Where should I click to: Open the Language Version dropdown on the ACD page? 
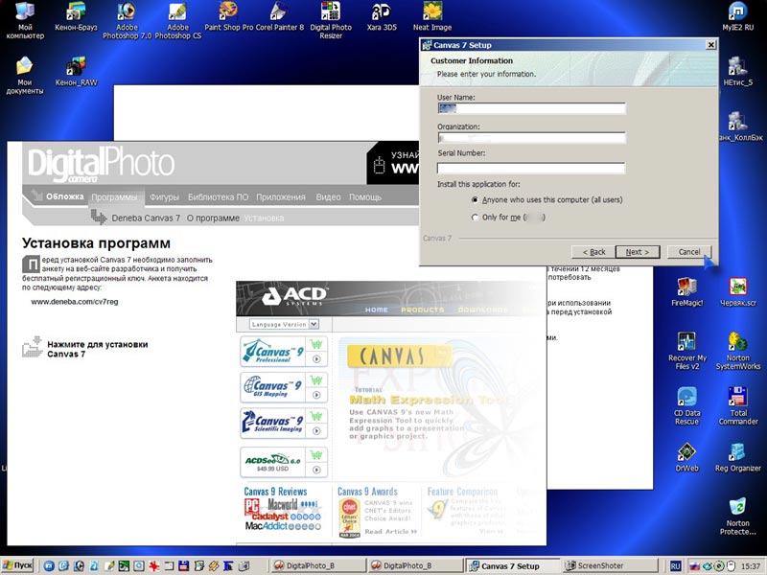point(284,324)
